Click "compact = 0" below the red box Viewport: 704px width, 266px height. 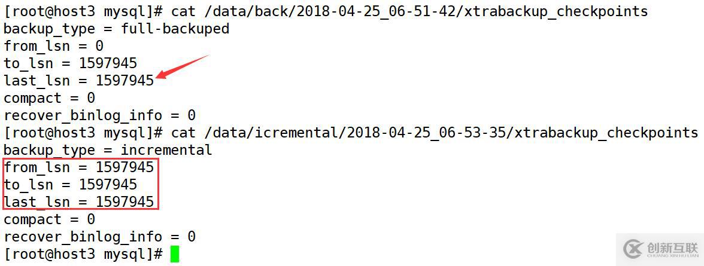tap(49, 219)
